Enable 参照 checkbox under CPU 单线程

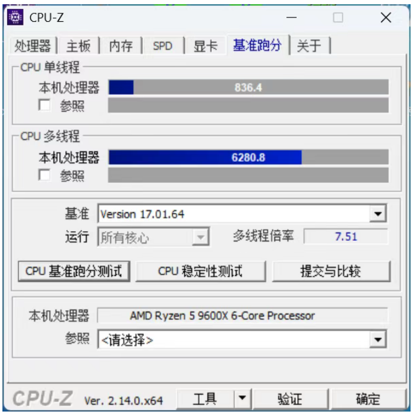coord(44,105)
